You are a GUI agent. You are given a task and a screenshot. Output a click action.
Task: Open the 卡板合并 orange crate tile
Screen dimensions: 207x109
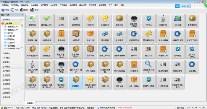[x=62, y=36]
